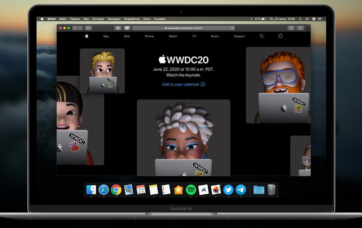Click the Safari address bar
This screenshot has width=362, height=228.
184,28
